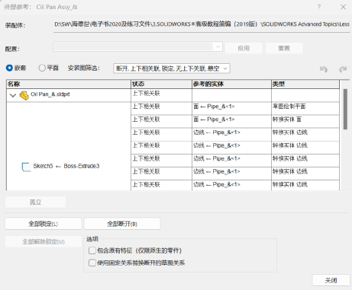Open the 配置 dropdown
Image resolution: width=352 pixels, height=290 pixels.
(x=137, y=47)
